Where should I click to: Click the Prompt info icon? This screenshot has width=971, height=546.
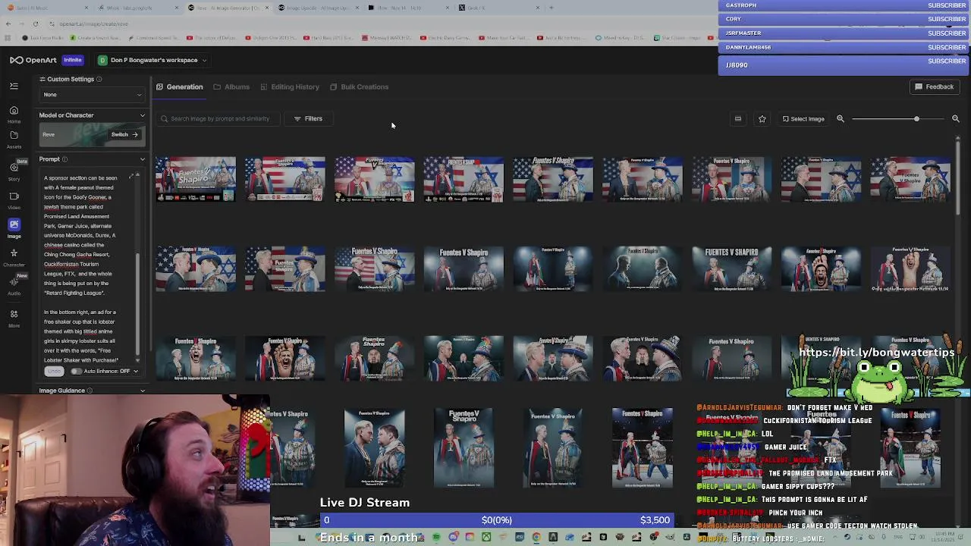point(64,159)
